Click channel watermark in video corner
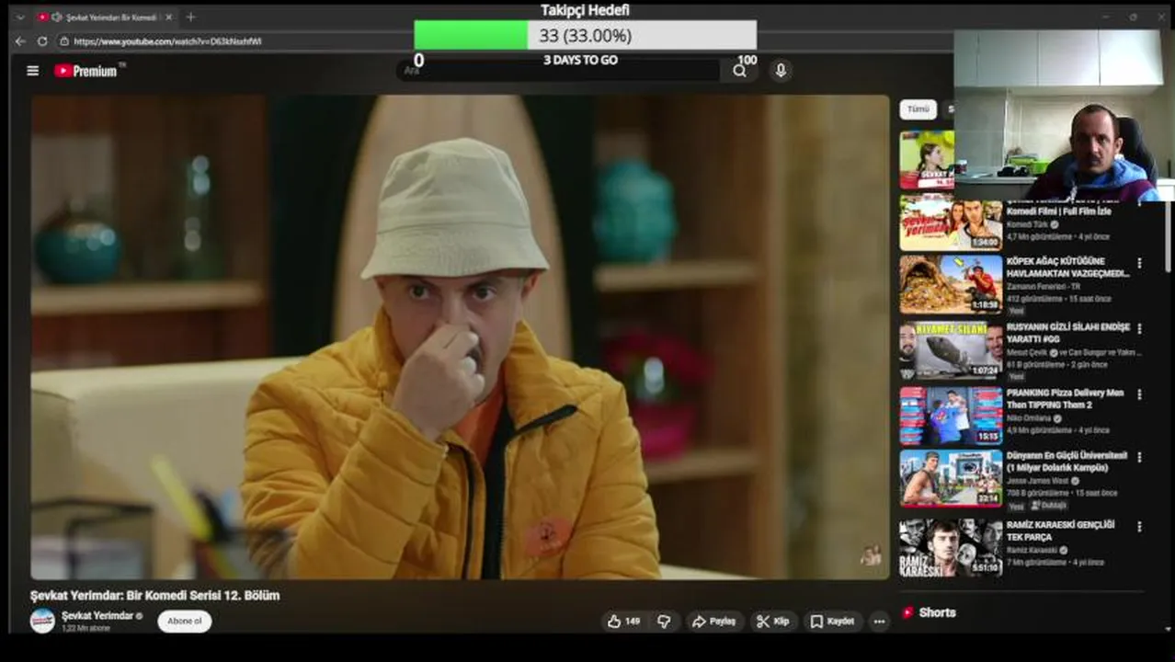 click(870, 554)
